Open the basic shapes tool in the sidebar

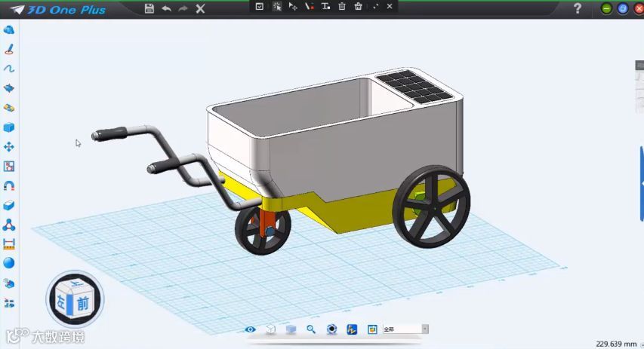point(8,29)
